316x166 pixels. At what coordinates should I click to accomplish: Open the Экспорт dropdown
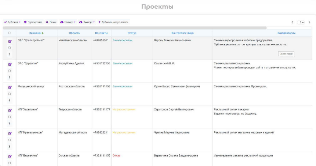(x=87, y=22)
